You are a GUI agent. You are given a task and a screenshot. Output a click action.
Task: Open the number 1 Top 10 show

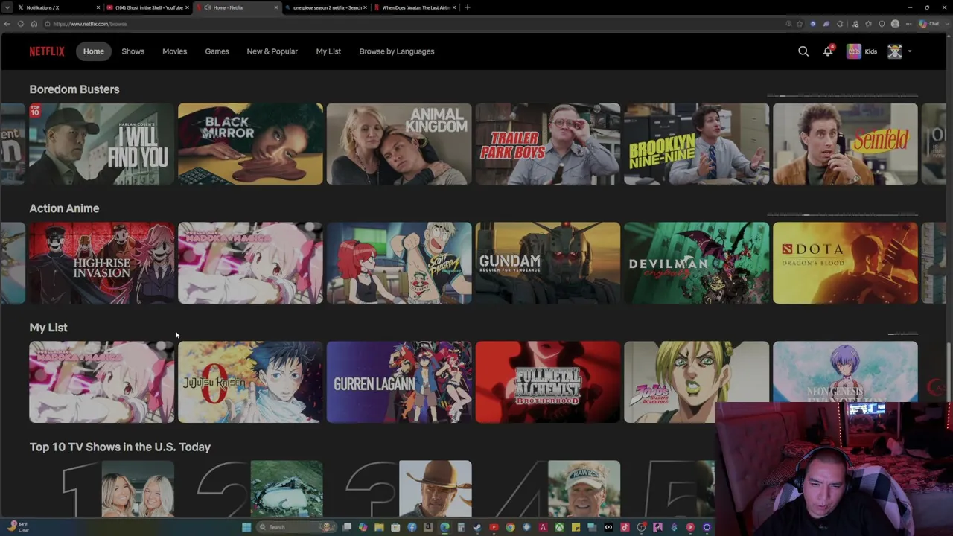coord(119,488)
